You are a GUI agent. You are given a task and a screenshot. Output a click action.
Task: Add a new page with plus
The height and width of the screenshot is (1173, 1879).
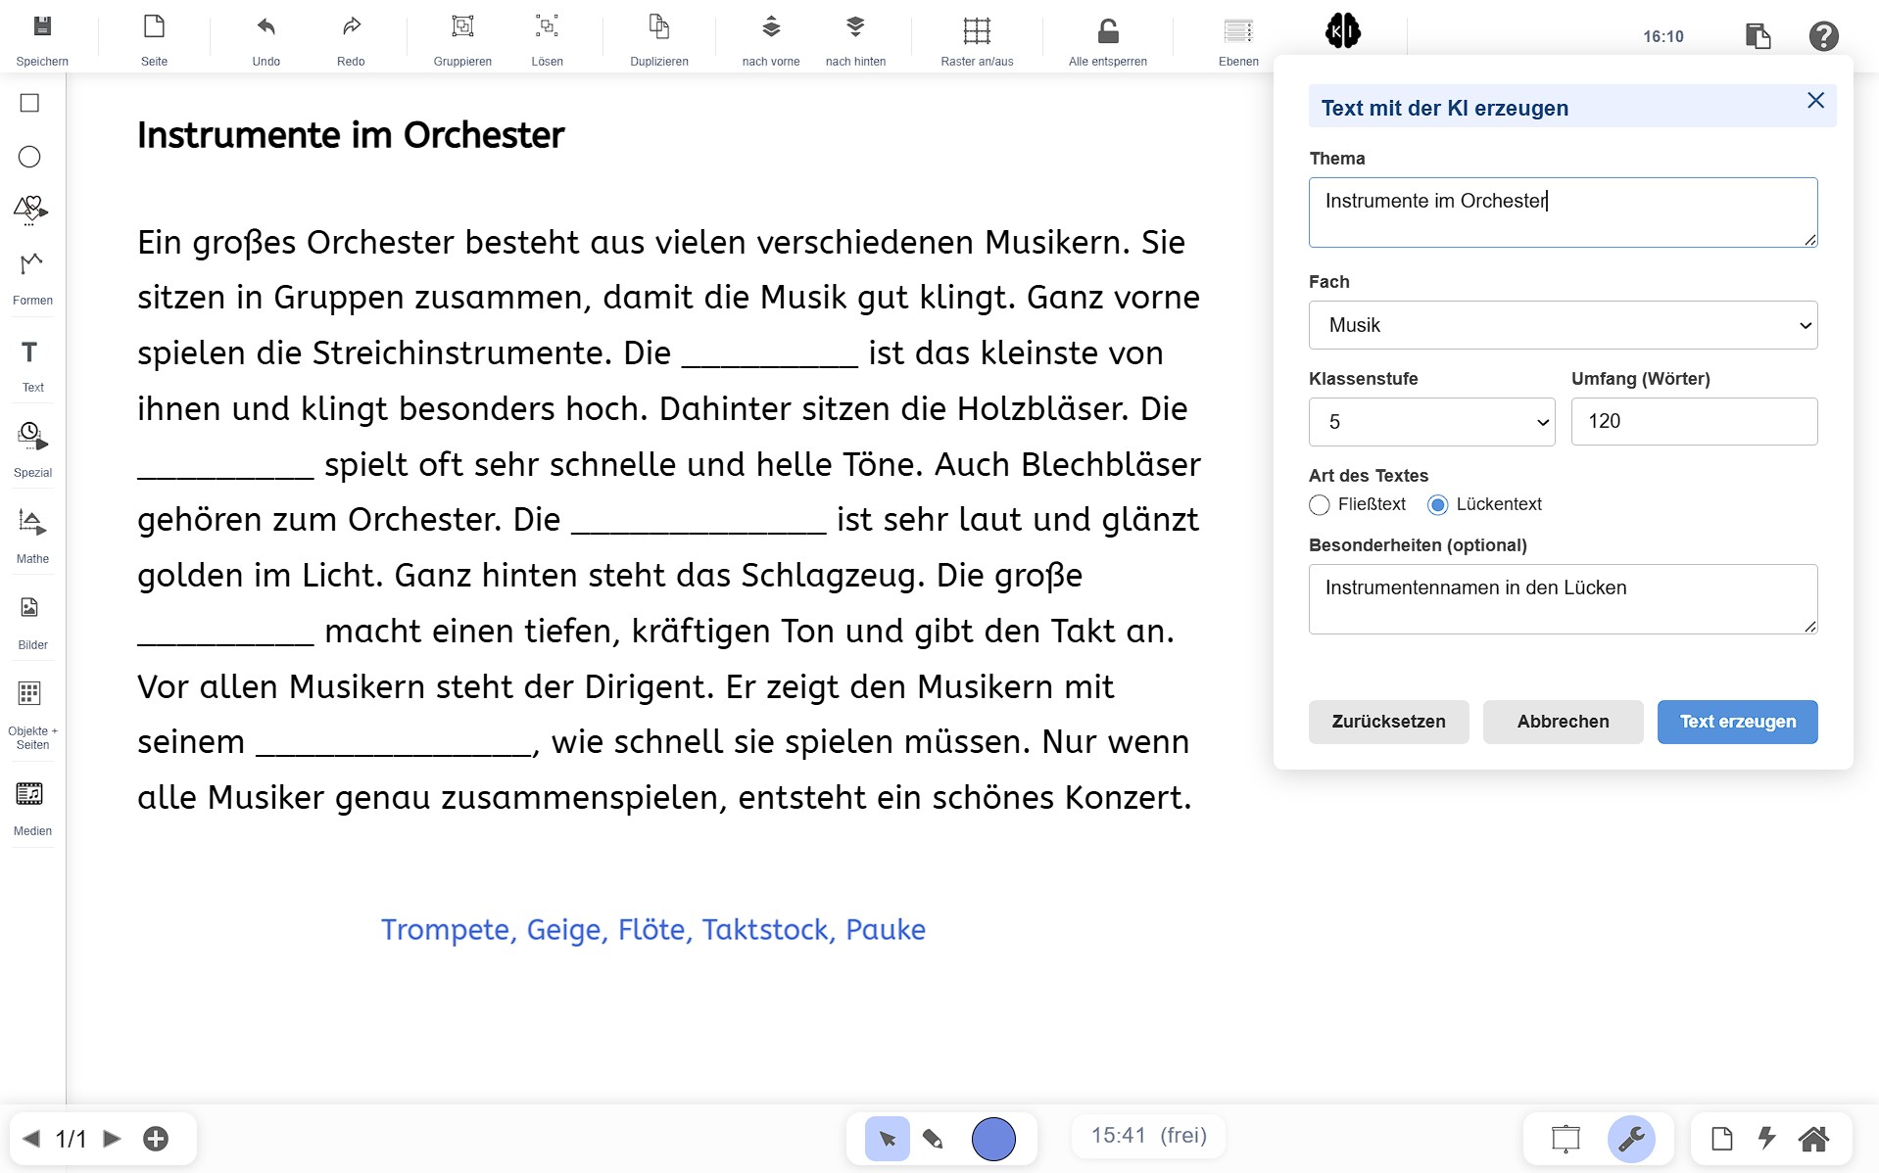(156, 1138)
